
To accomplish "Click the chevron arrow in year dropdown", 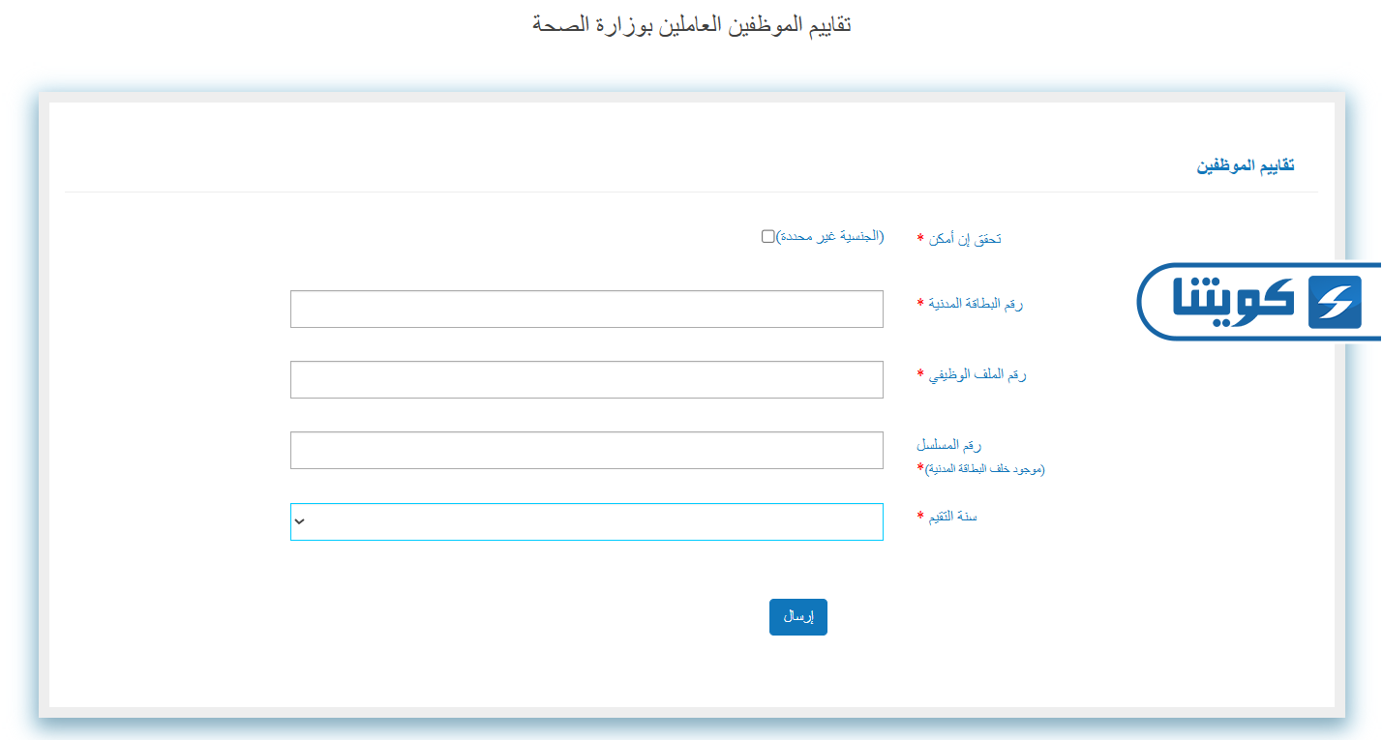I will 300,521.
